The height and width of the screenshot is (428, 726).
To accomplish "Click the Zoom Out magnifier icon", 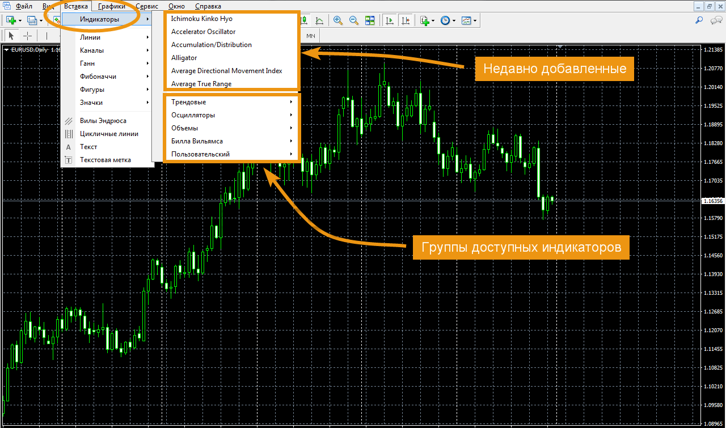I will [354, 20].
